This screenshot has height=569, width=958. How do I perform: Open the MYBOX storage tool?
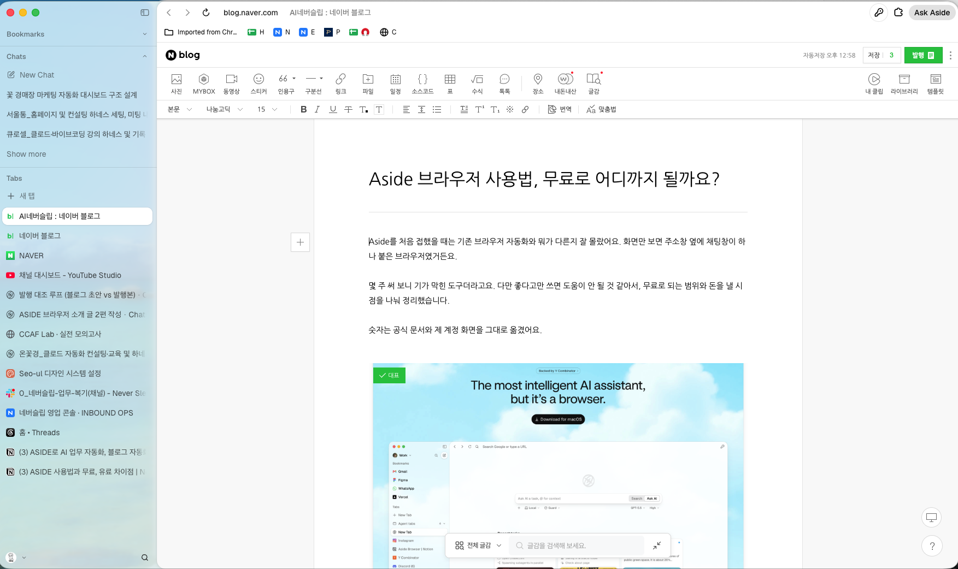pyautogui.click(x=204, y=84)
